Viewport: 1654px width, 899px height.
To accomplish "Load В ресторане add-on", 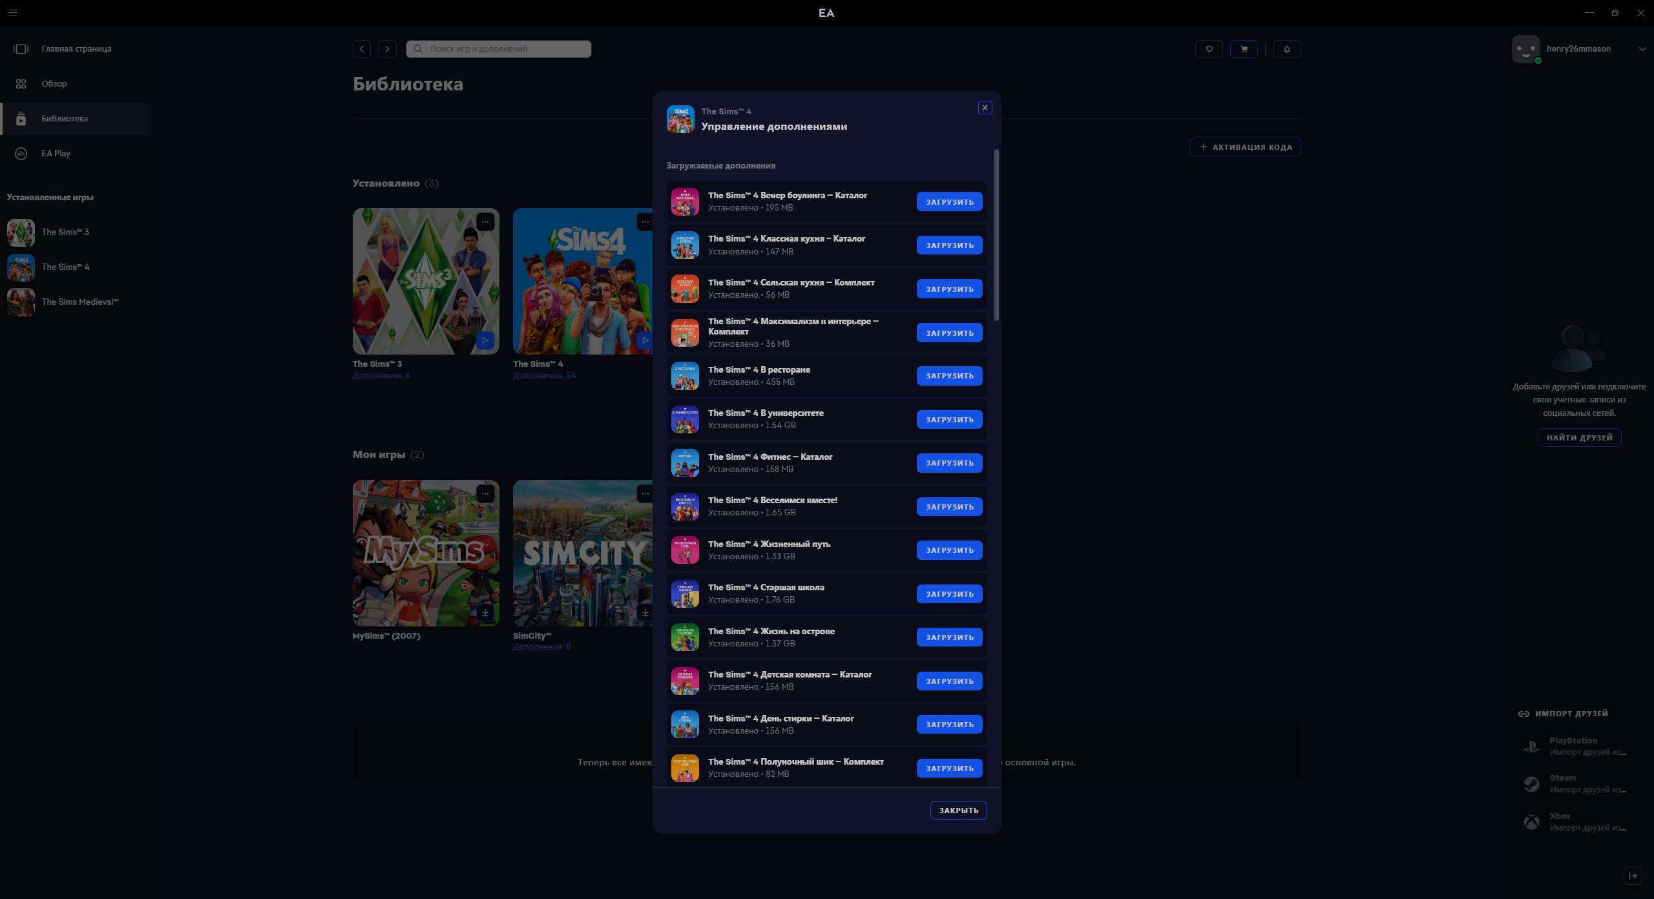I will (x=949, y=376).
